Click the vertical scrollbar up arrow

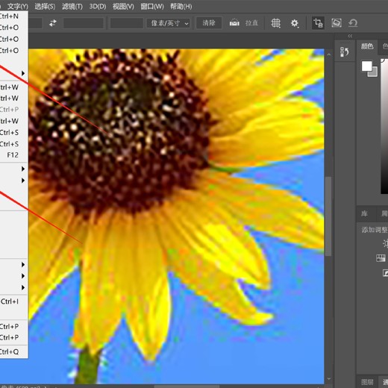[329, 54]
